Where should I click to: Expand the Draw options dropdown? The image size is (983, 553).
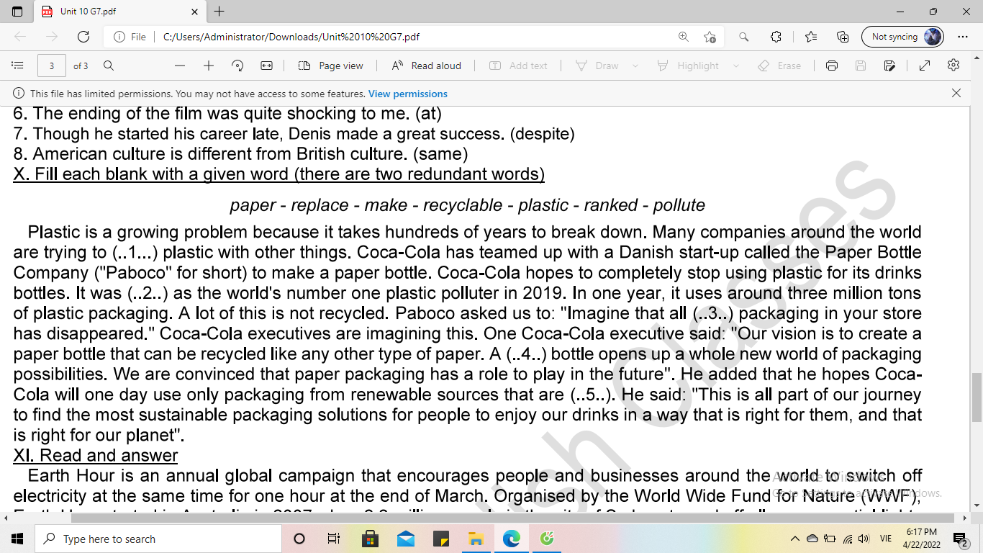635,66
